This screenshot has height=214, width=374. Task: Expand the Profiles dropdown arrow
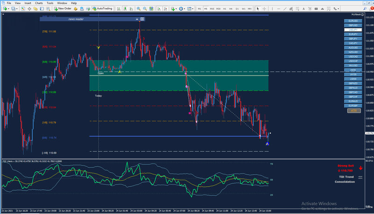[17, 9]
